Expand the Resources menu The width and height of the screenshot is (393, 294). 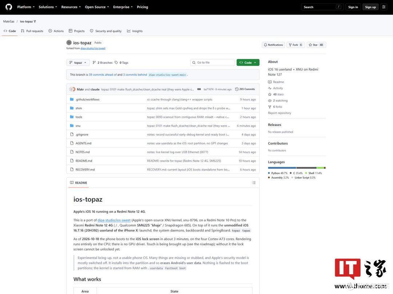click(x=71, y=7)
